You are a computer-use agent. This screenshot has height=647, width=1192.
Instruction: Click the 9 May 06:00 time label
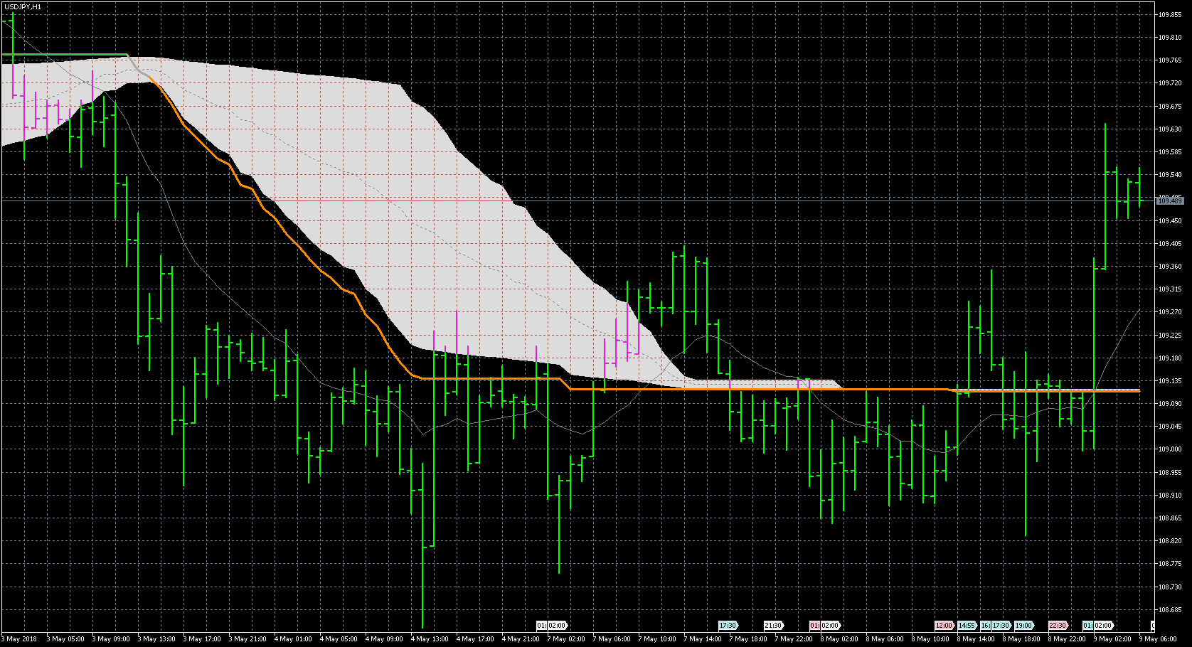(1156, 639)
